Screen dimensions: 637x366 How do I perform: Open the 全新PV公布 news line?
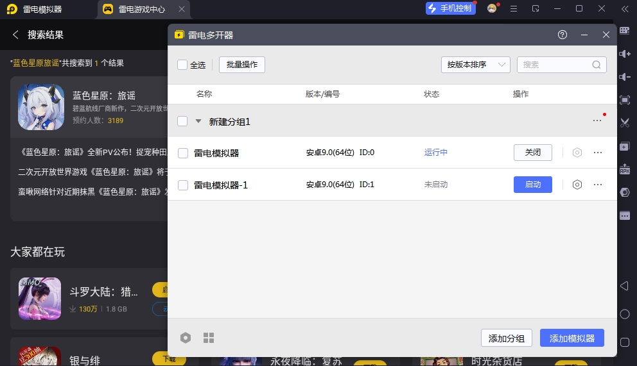pos(92,152)
